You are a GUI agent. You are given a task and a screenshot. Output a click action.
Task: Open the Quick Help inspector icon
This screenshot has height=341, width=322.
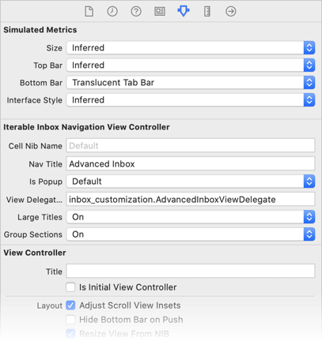point(136,11)
